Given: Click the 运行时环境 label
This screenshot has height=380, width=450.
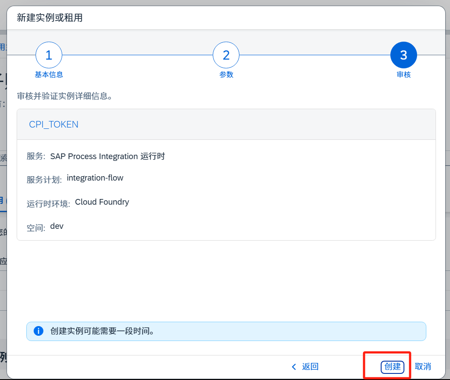Looking at the screenshot, I should click(x=48, y=204).
